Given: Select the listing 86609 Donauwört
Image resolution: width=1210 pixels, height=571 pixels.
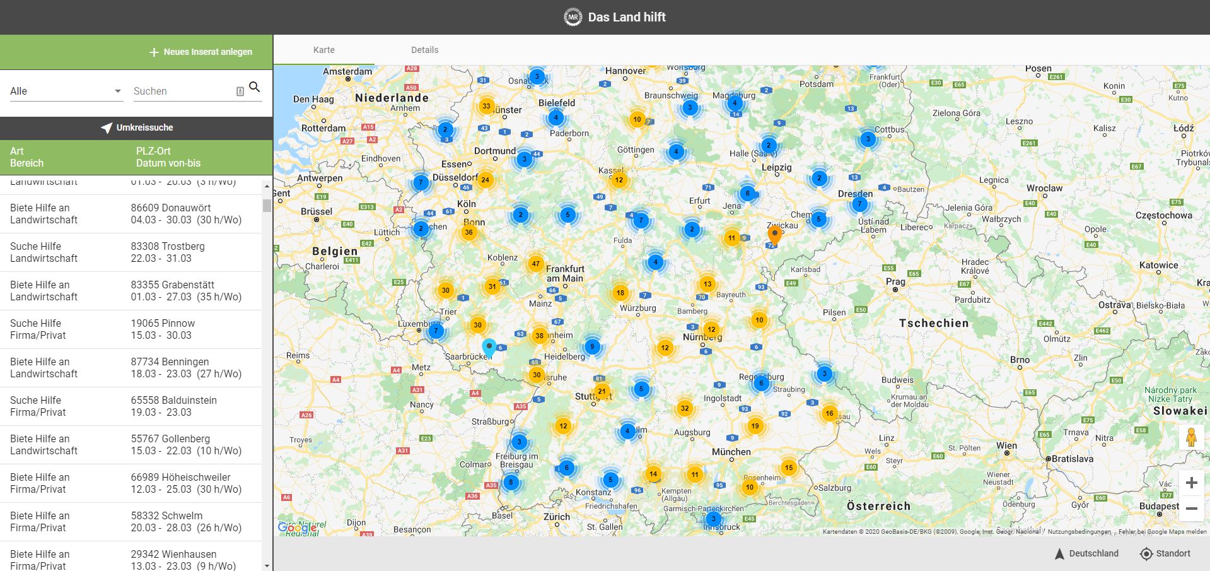Looking at the screenshot, I should click(131, 214).
